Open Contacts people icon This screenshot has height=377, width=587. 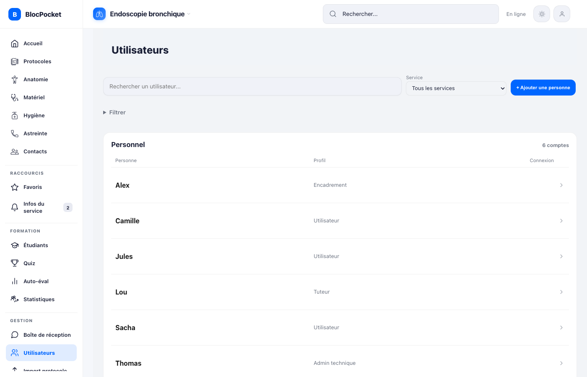click(x=15, y=152)
